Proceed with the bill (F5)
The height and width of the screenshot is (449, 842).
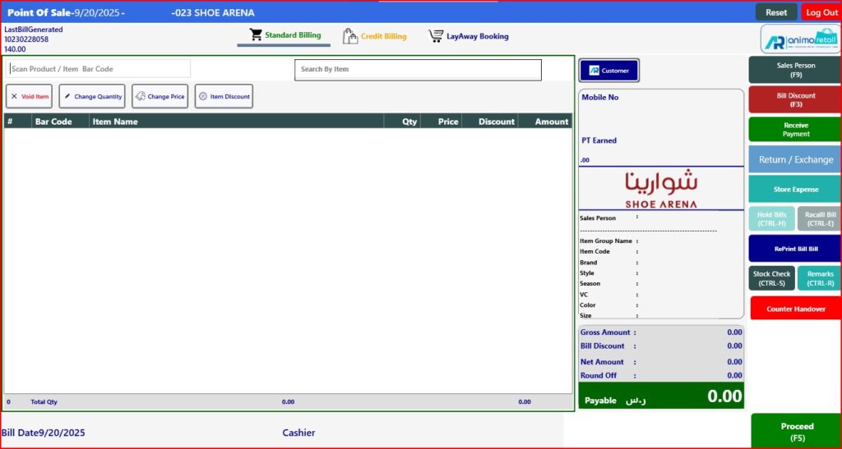coord(796,431)
